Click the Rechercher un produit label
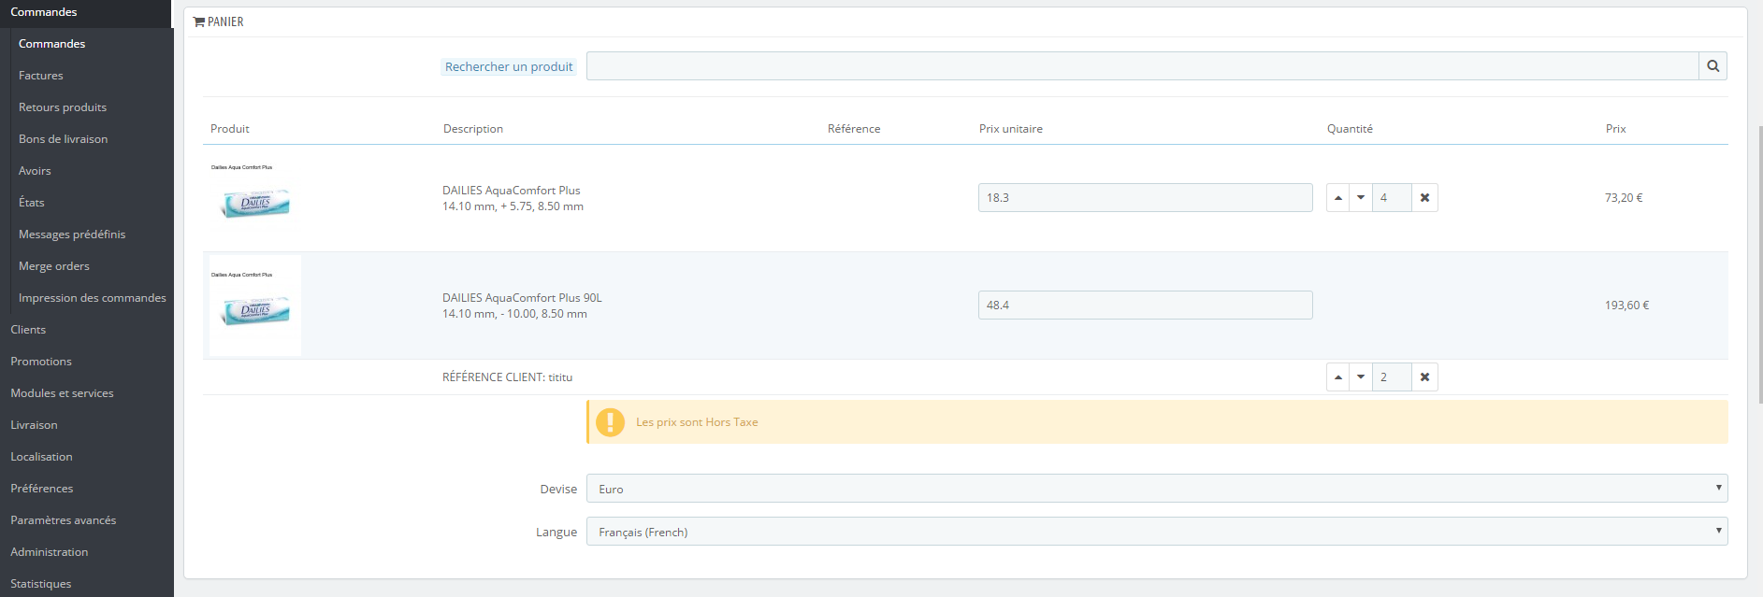 pyautogui.click(x=509, y=66)
